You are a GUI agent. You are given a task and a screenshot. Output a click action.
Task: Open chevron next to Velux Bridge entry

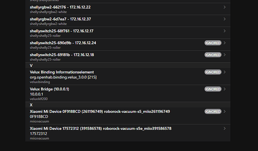pos(224,89)
